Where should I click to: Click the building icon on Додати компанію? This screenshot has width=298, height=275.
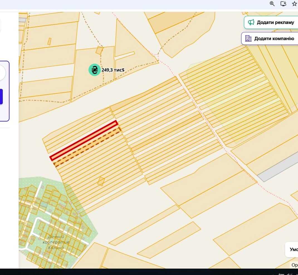click(x=248, y=38)
